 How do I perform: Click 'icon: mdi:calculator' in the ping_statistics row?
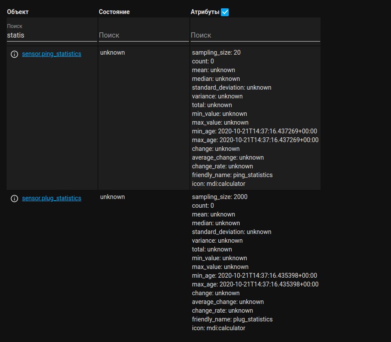218,184
